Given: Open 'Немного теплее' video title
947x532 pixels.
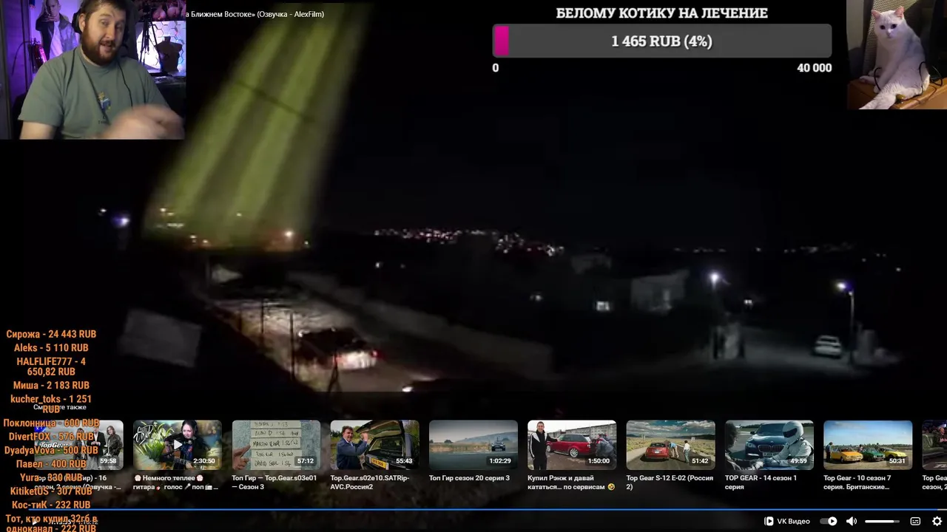Looking at the screenshot, I should click(x=176, y=482).
